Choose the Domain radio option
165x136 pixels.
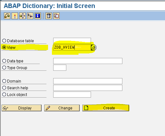(4, 81)
